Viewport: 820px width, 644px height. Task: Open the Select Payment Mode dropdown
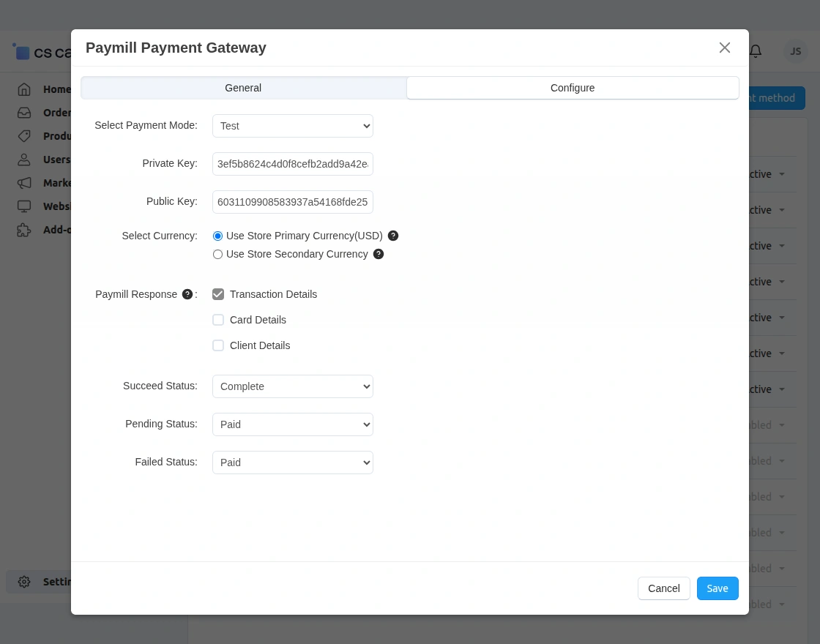[292, 126]
